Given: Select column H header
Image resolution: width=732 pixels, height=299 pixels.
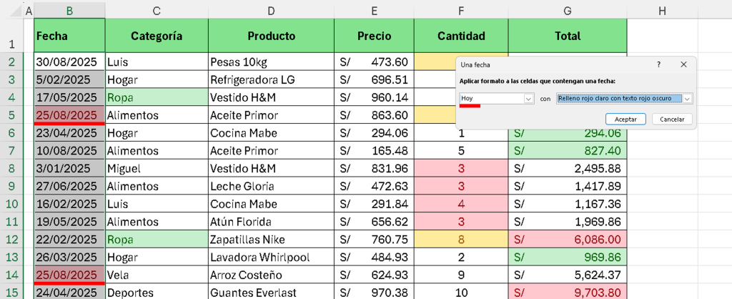Looking at the screenshot, I should coord(662,11).
